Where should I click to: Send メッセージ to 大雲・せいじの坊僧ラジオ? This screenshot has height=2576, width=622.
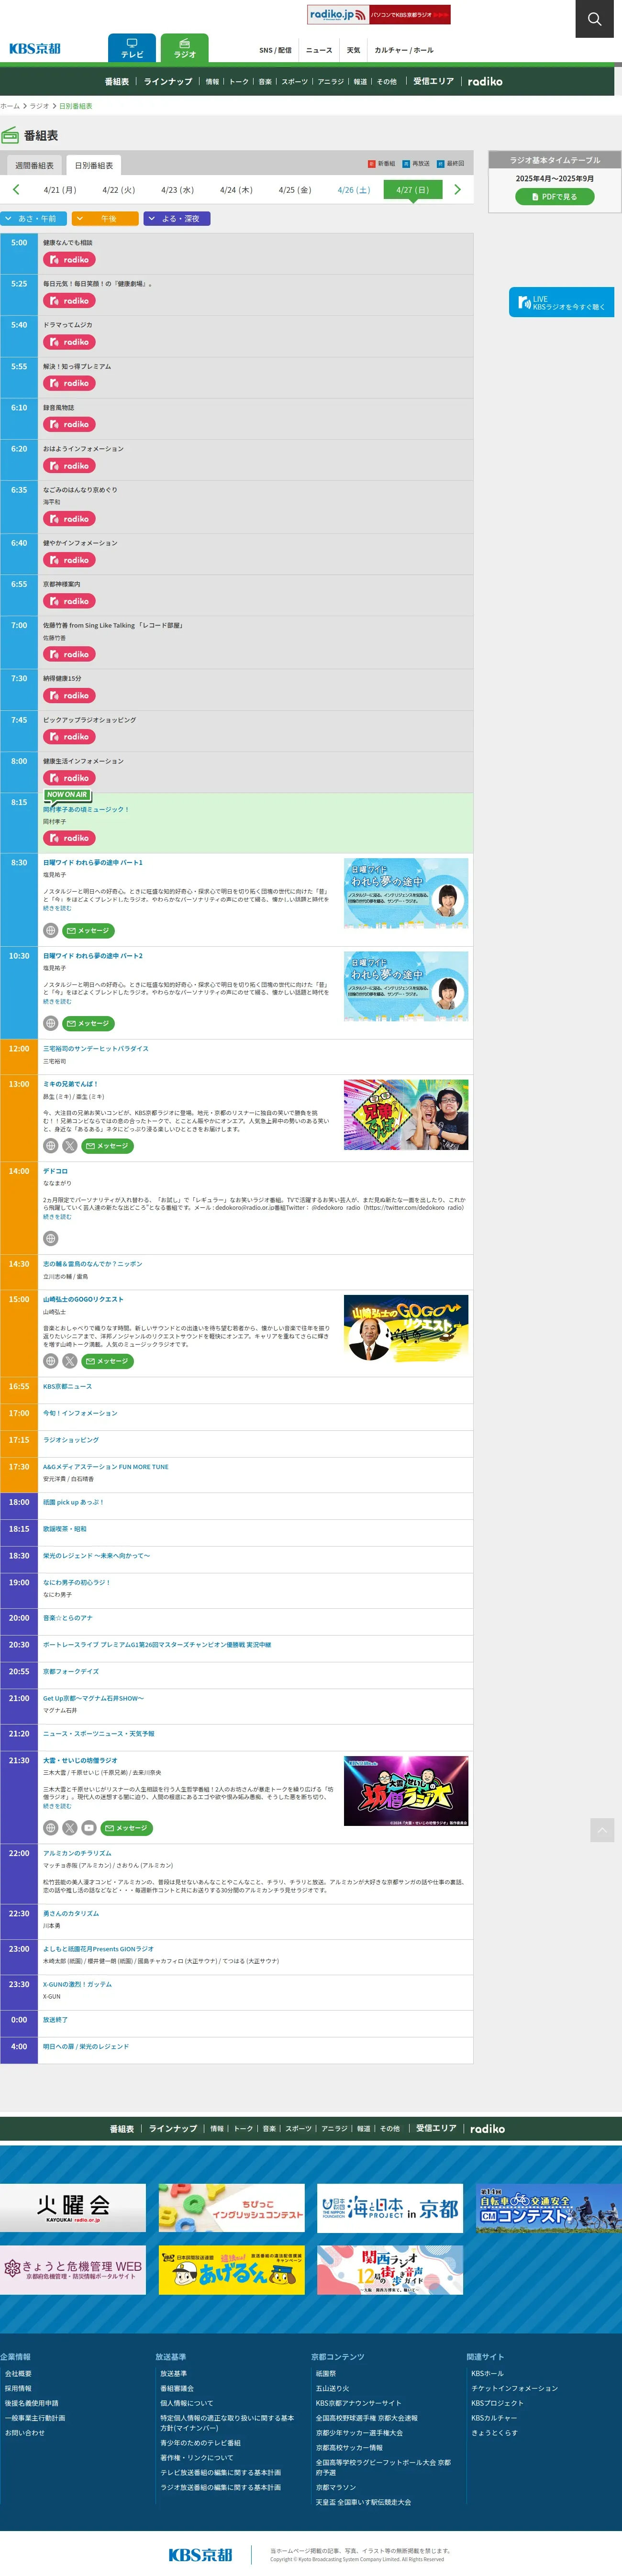(x=126, y=1828)
